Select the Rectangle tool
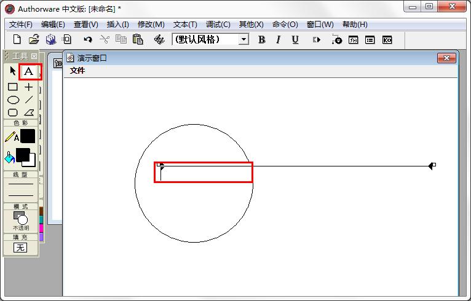 [13, 87]
